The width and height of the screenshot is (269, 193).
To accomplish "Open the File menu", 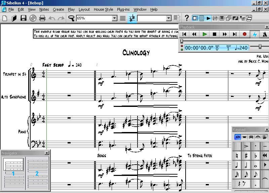I will [x=11, y=9].
